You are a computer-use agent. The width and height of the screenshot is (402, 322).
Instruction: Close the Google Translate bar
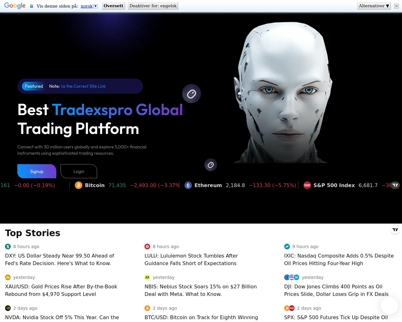coord(396,6)
